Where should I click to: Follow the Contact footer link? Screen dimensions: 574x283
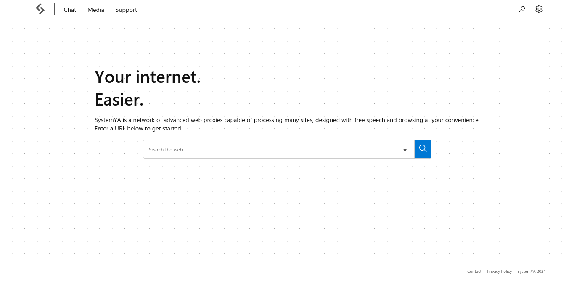[474, 272]
